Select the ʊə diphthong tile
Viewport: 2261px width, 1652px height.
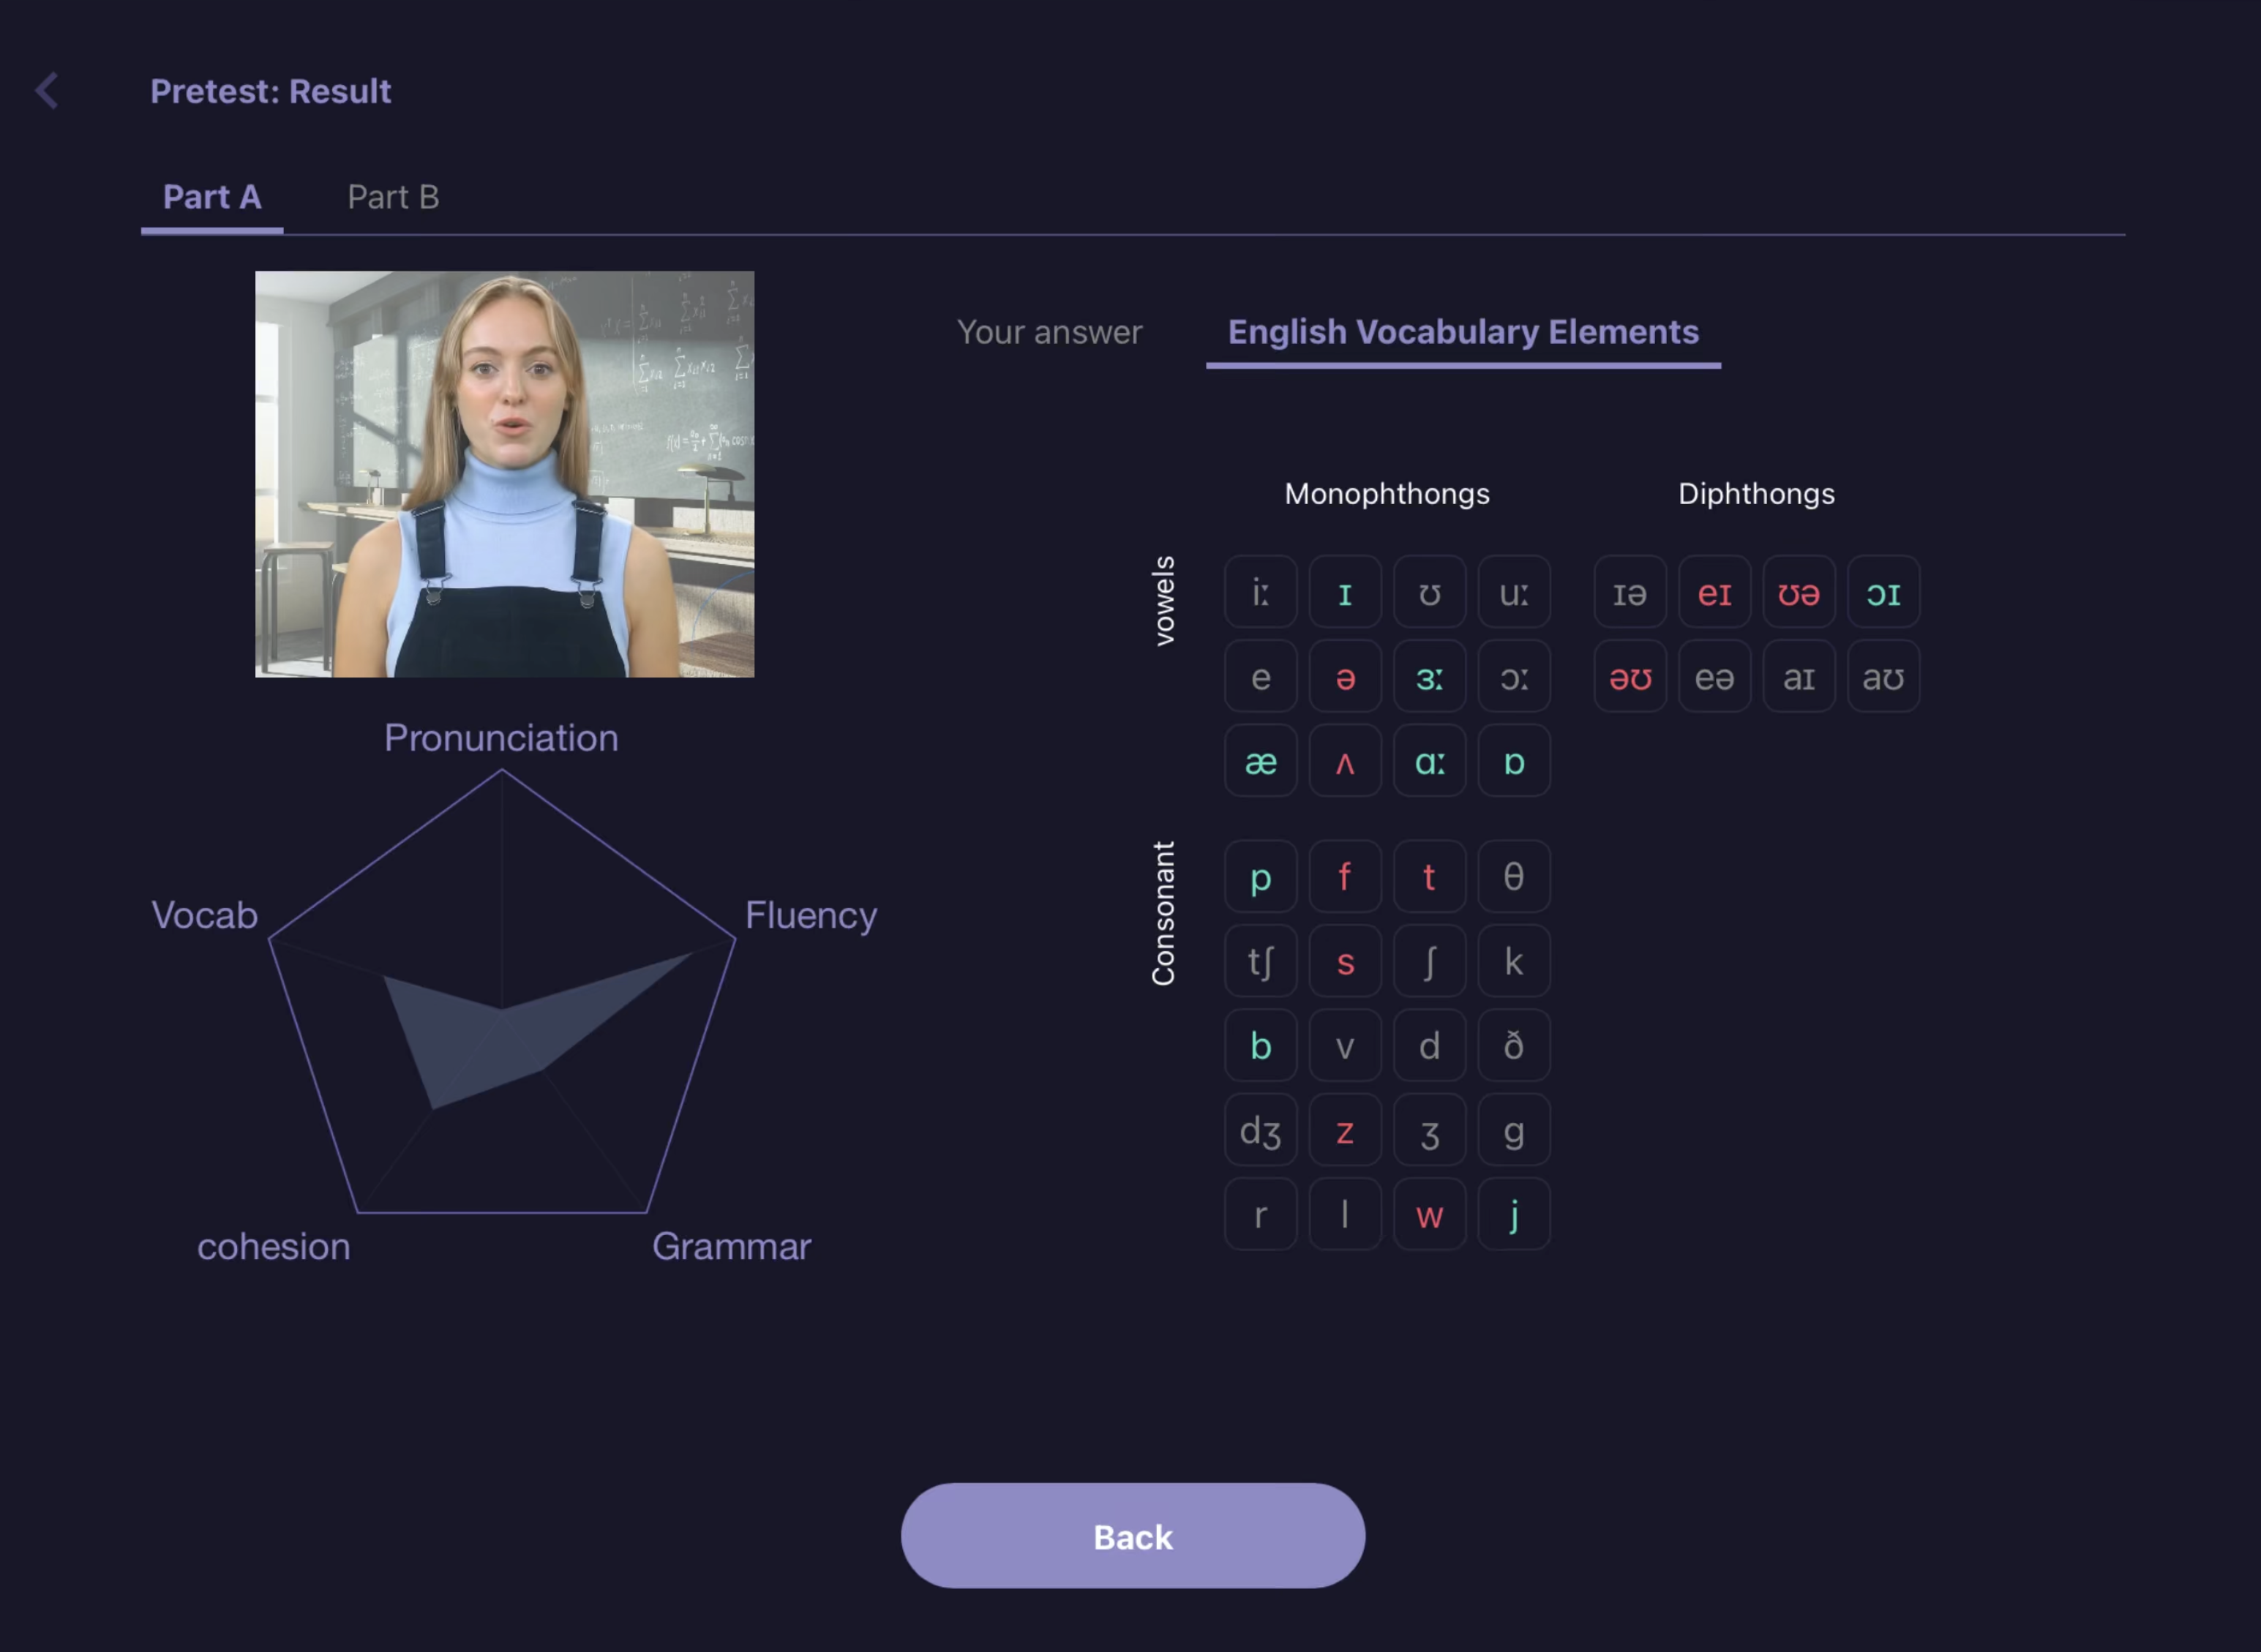tap(1798, 592)
